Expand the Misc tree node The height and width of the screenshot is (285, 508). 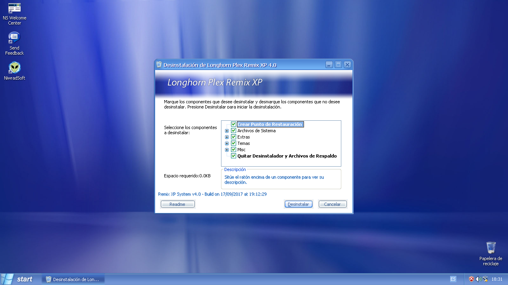(227, 150)
